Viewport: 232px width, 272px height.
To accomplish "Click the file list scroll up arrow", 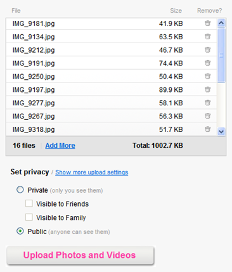I will point(221,23).
